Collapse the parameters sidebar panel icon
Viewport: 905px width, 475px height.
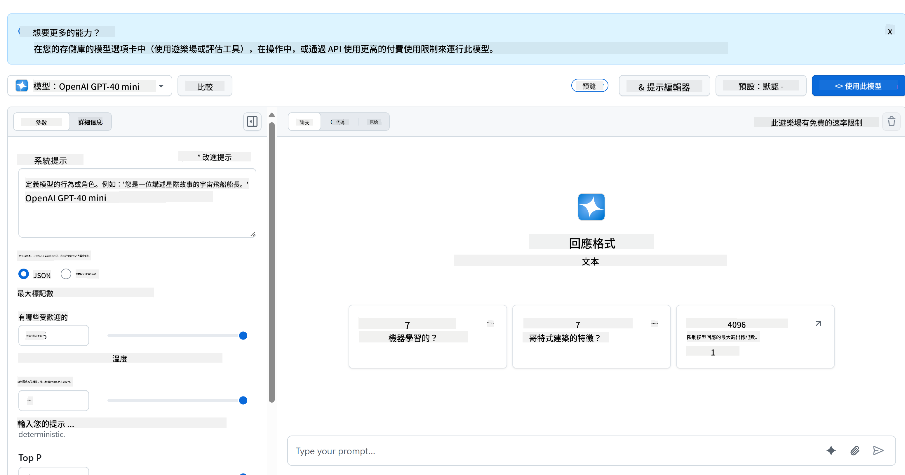[252, 121]
